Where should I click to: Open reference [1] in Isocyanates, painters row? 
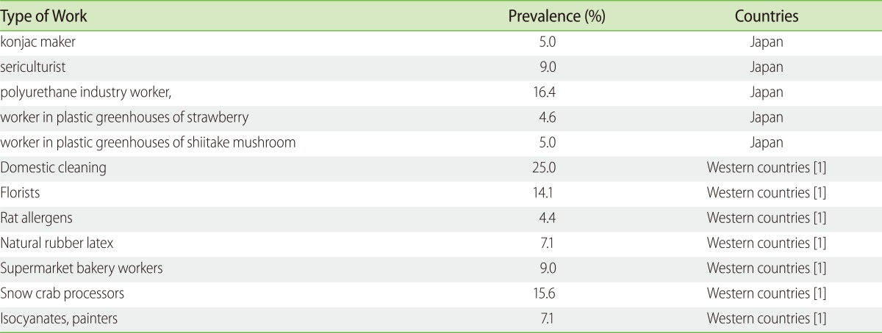click(x=819, y=318)
